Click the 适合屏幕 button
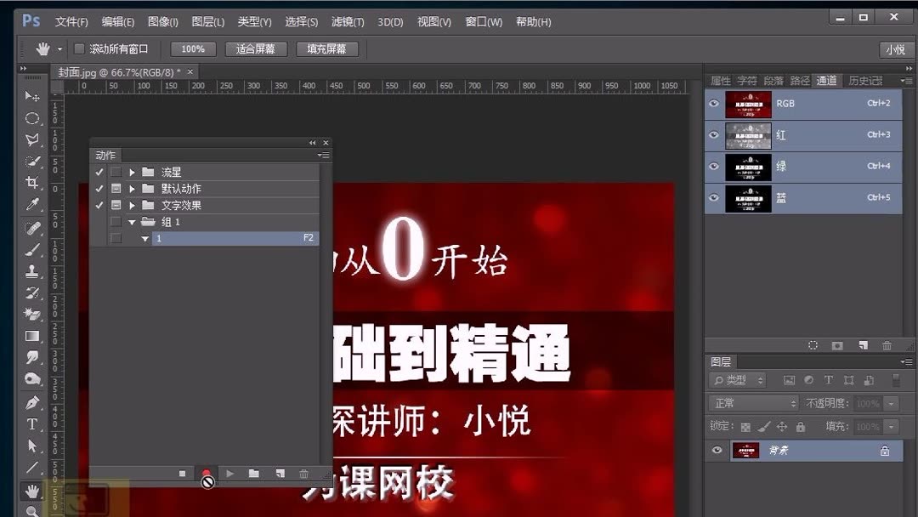 tap(255, 48)
